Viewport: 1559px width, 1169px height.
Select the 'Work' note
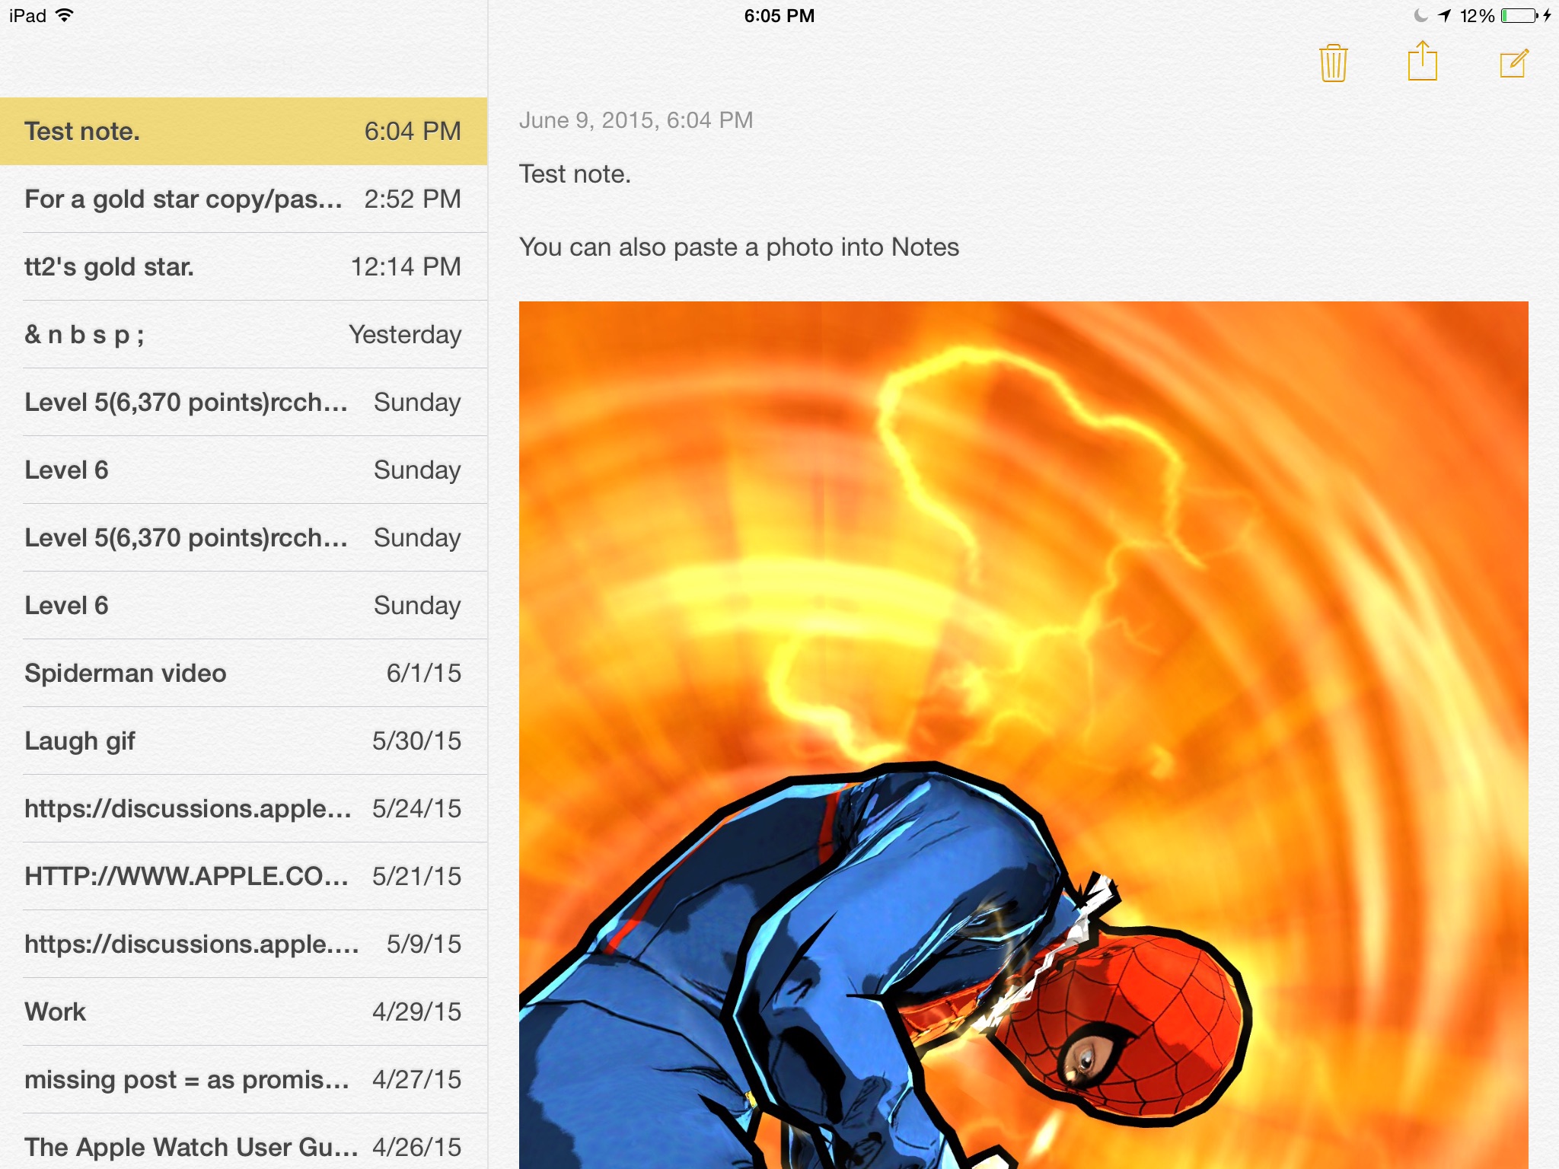243,1012
